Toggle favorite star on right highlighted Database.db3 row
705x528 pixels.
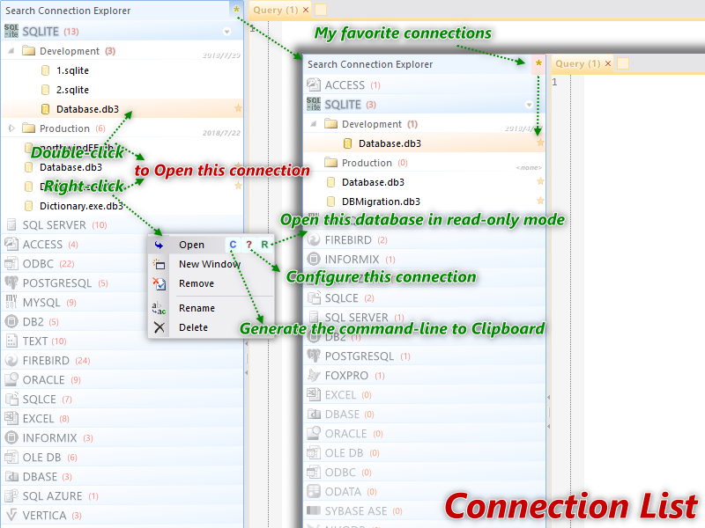coord(540,143)
